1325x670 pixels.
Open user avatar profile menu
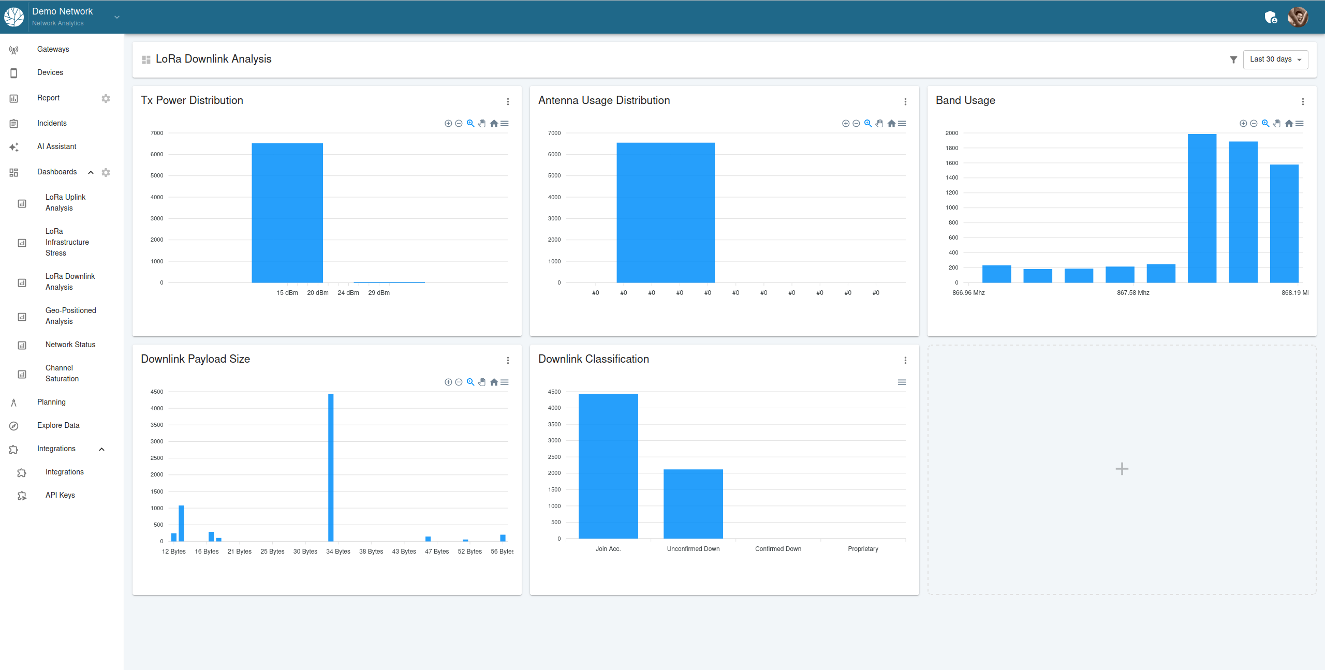(x=1298, y=17)
